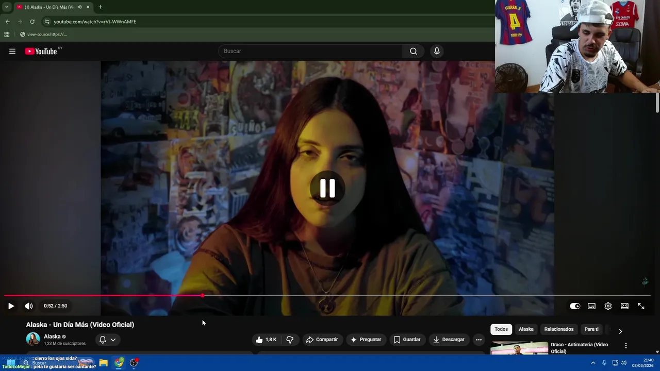The height and width of the screenshot is (371, 660).
Task: Mute the tab via its speaker icon
Action: coord(79,7)
